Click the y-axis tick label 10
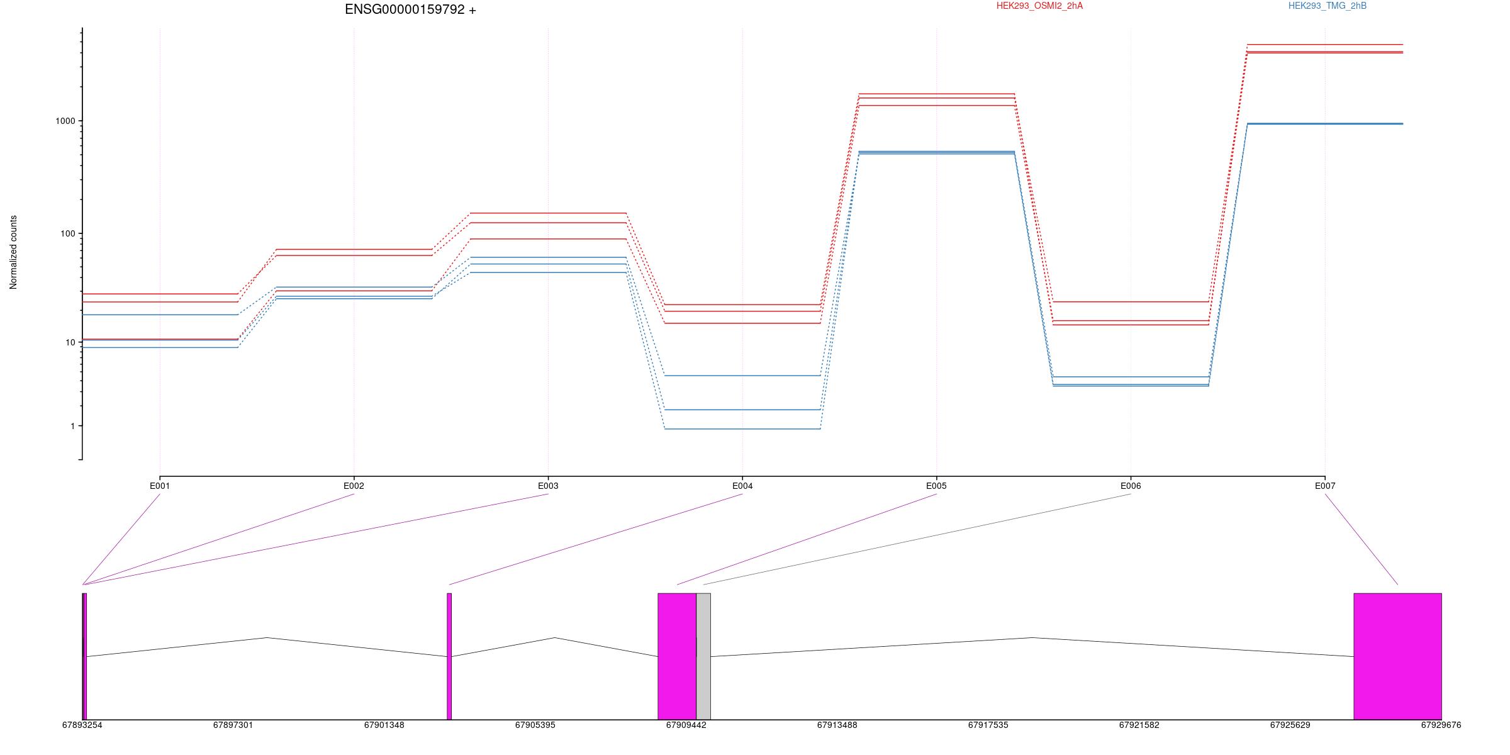 coord(70,342)
